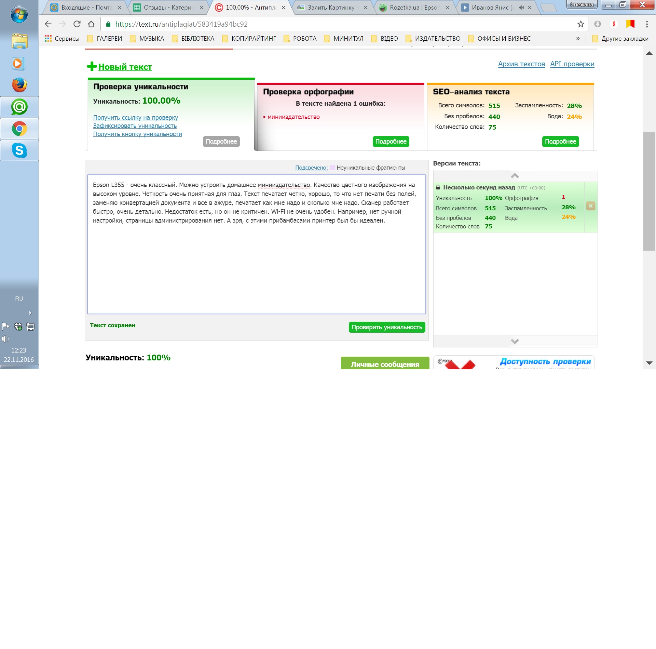Click the misspelled word минииздательство in red
The height and width of the screenshot is (649, 656).
(293, 117)
